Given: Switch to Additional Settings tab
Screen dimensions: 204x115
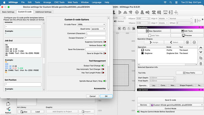Looking at the screenshot, I should (x=43, y=12).
